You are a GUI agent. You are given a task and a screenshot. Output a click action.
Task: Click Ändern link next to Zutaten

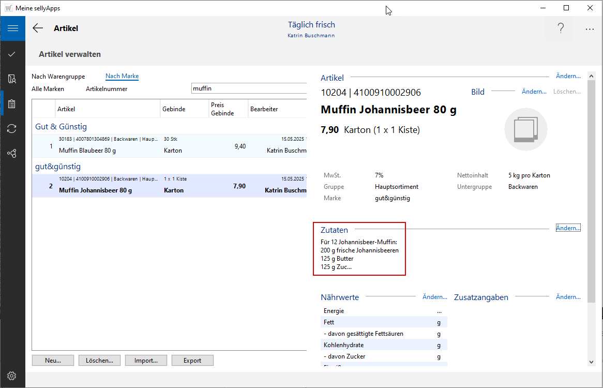[x=568, y=228]
